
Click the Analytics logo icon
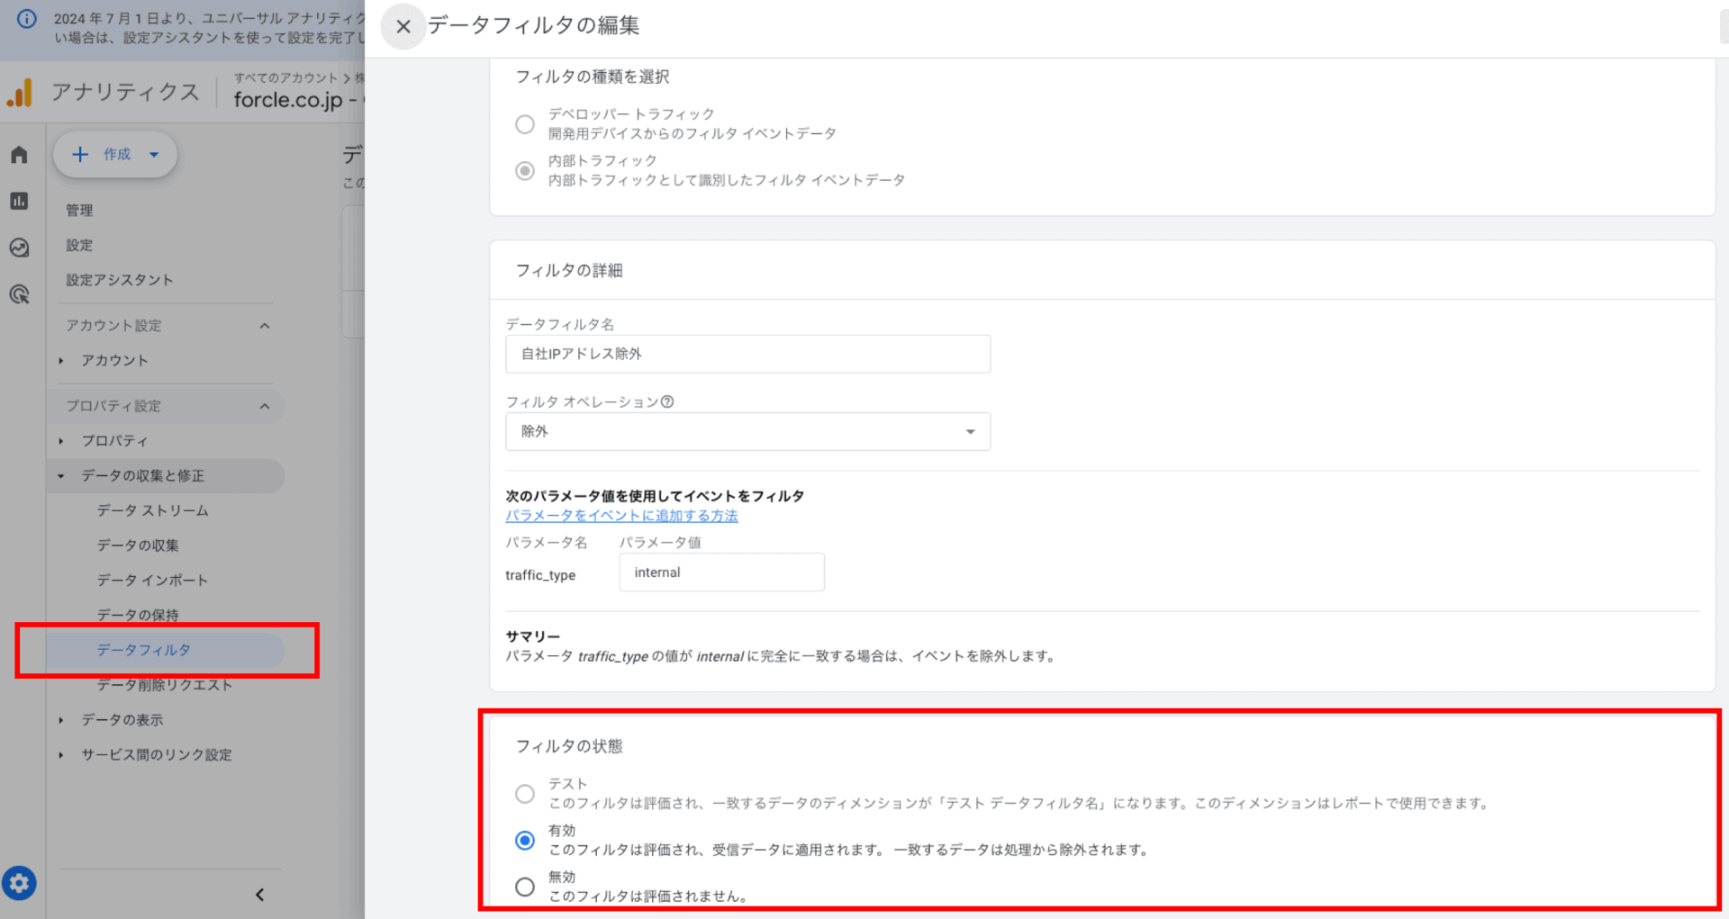point(20,92)
